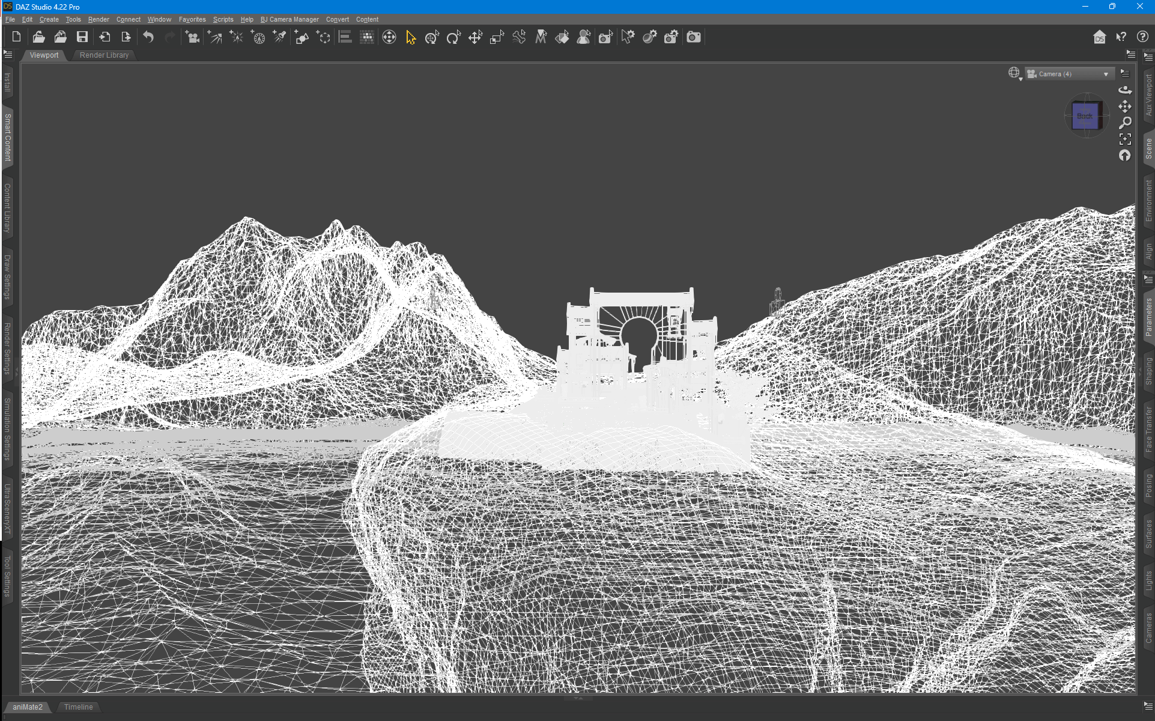Save the scene with the floppy icon
The width and height of the screenshot is (1155, 721).
(82, 37)
